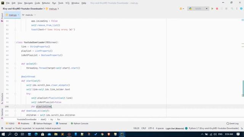Image resolution: width=244 pixels, height=137 pixels.
Task: Click the 'for' breadcrumb below the editor
Action: pos(58,119)
